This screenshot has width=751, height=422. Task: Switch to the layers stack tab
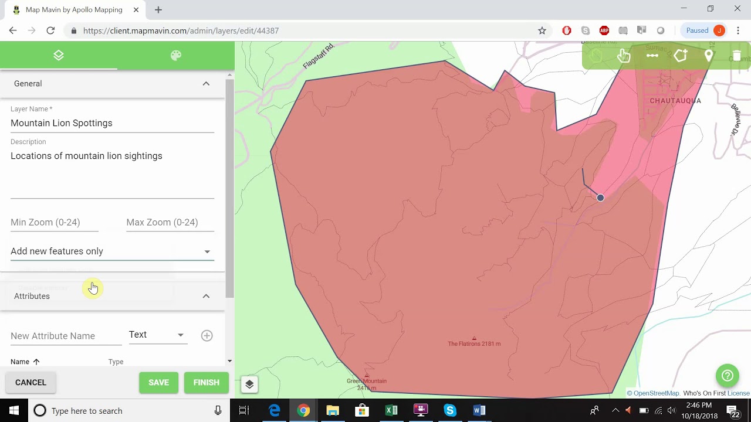(x=59, y=56)
